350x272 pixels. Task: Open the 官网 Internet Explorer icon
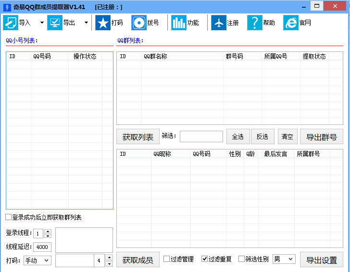click(x=290, y=23)
